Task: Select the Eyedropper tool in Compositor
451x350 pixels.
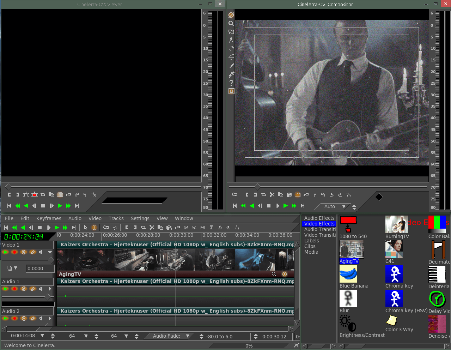Action: coord(231,74)
